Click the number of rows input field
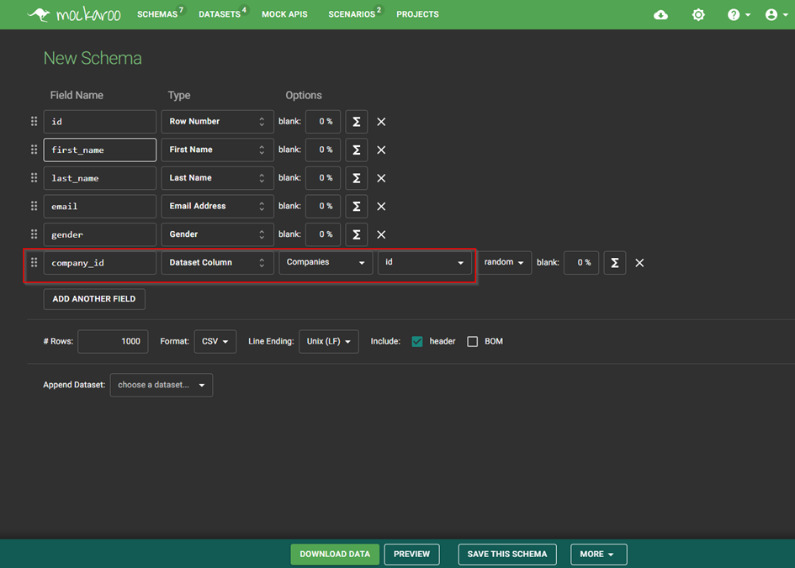Image resolution: width=795 pixels, height=568 pixels. point(113,341)
